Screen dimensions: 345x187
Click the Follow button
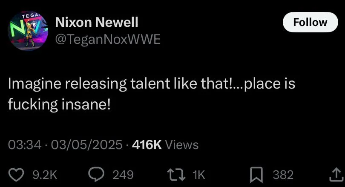coord(310,22)
